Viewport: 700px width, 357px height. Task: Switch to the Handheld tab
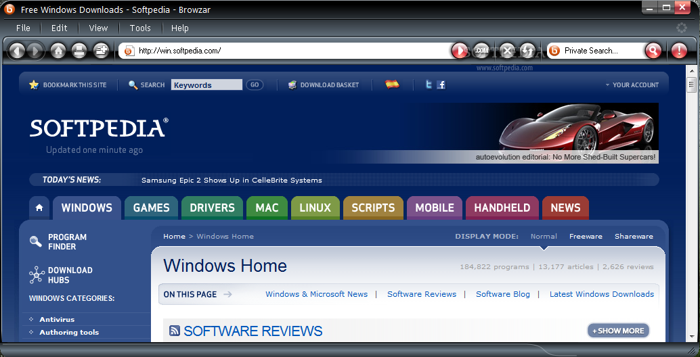[x=502, y=208]
